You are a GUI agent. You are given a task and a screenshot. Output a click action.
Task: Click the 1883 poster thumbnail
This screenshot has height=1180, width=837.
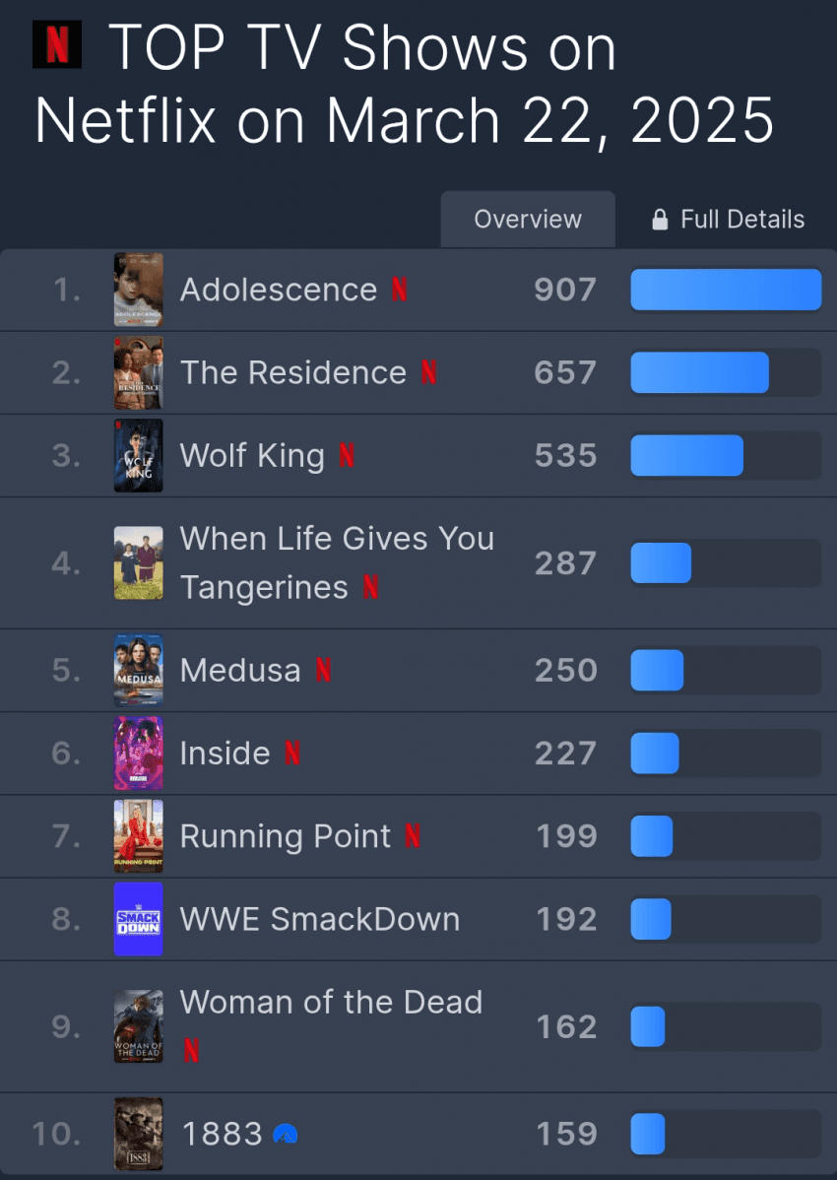(139, 1134)
